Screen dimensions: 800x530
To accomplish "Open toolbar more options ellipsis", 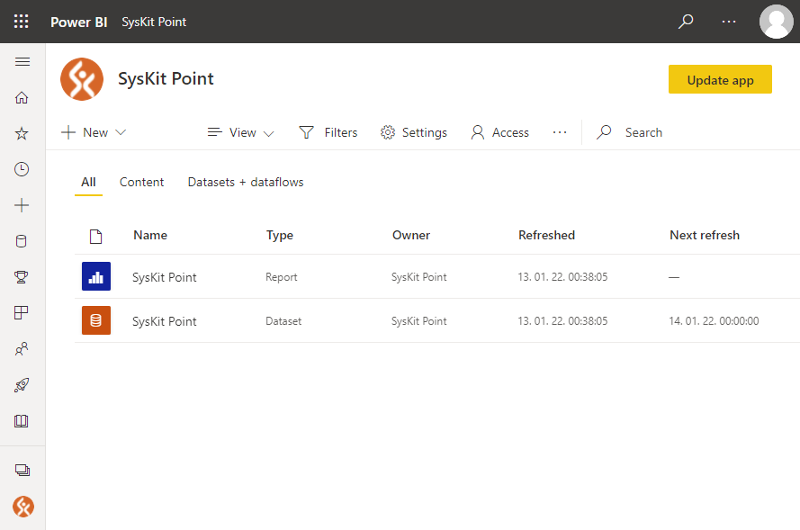I will pyautogui.click(x=560, y=132).
